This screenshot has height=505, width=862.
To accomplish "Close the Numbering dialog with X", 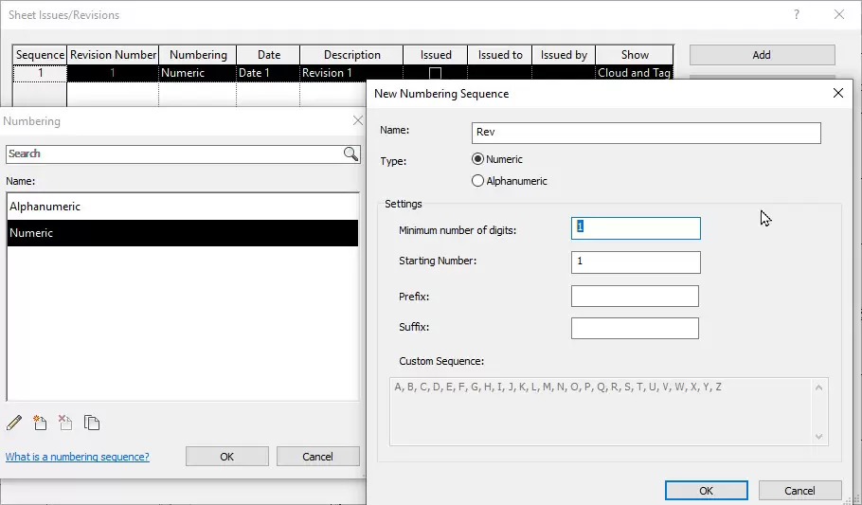I will pos(357,121).
